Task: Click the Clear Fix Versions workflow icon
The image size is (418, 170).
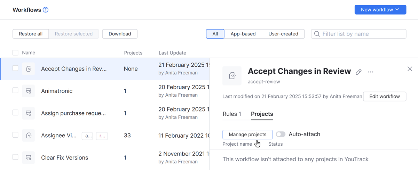Action: coord(29,158)
